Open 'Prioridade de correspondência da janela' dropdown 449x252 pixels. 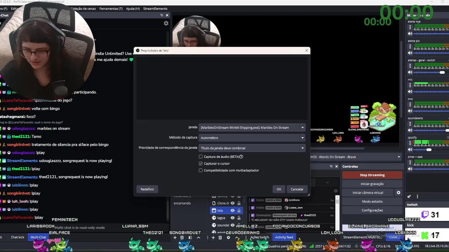[252, 148]
